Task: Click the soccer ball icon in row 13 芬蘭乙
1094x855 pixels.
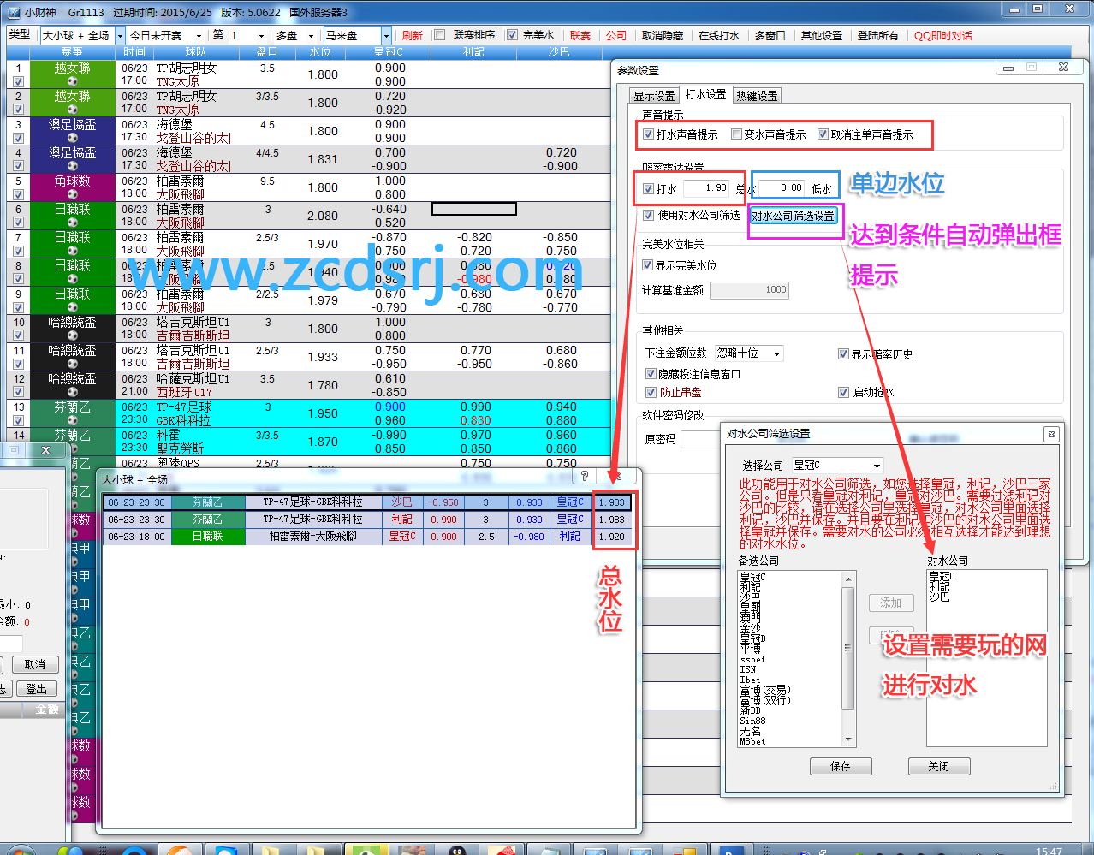Action: [73, 420]
